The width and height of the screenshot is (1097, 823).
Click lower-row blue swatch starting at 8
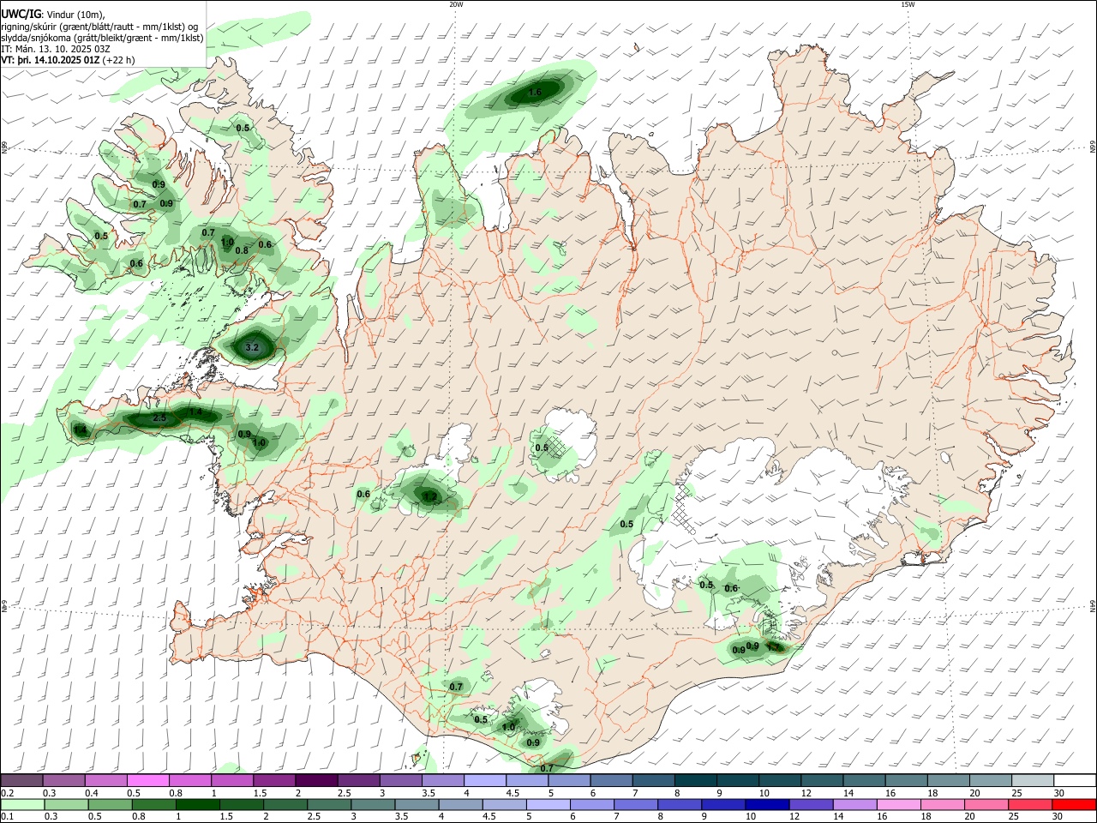tap(680, 804)
